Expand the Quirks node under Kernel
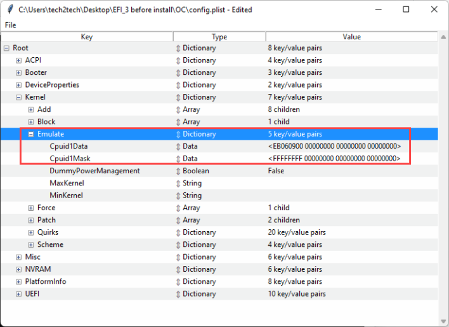 click(x=31, y=232)
